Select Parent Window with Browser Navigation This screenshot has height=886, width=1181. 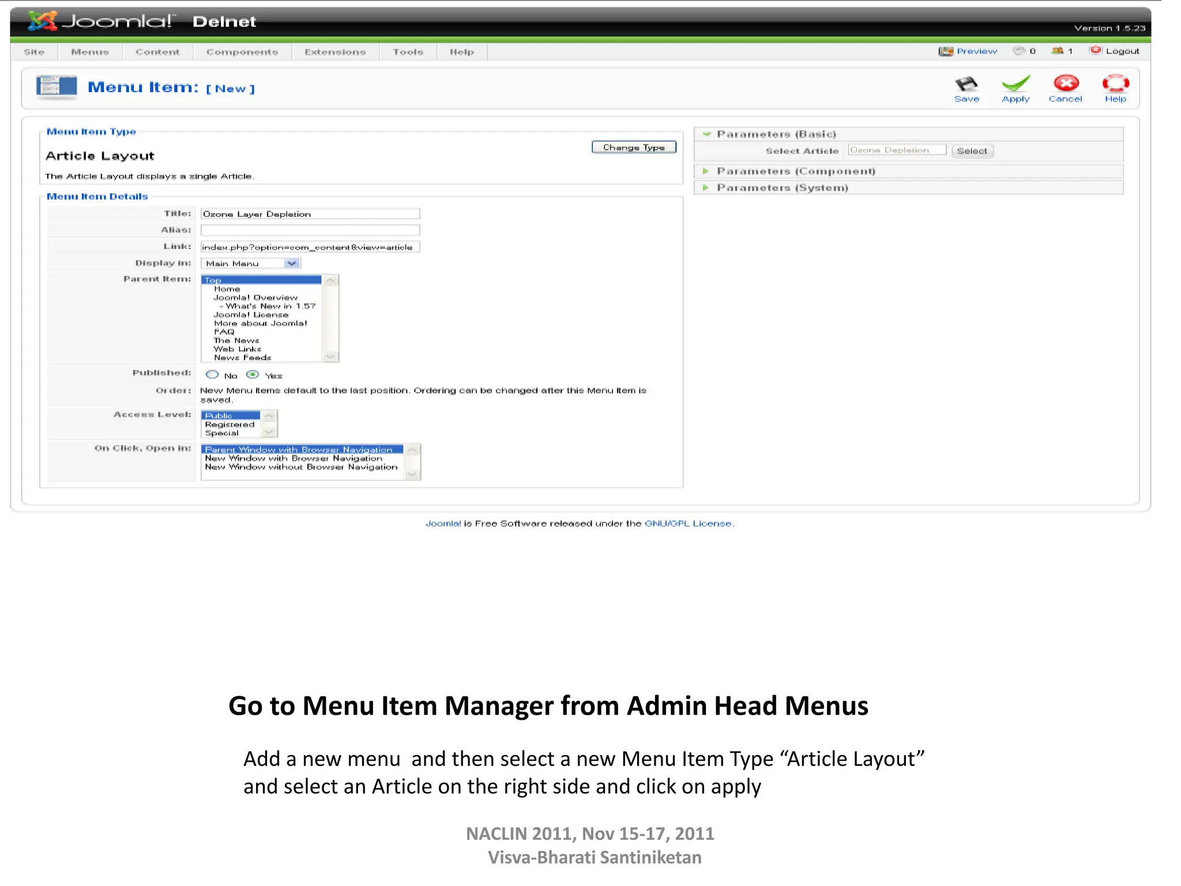[x=302, y=449]
